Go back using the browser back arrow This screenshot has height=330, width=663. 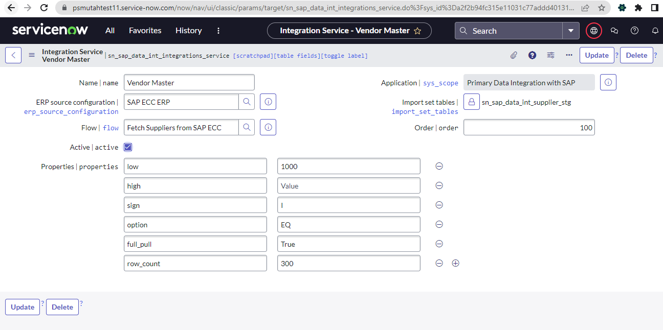click(x=11, y=8)
